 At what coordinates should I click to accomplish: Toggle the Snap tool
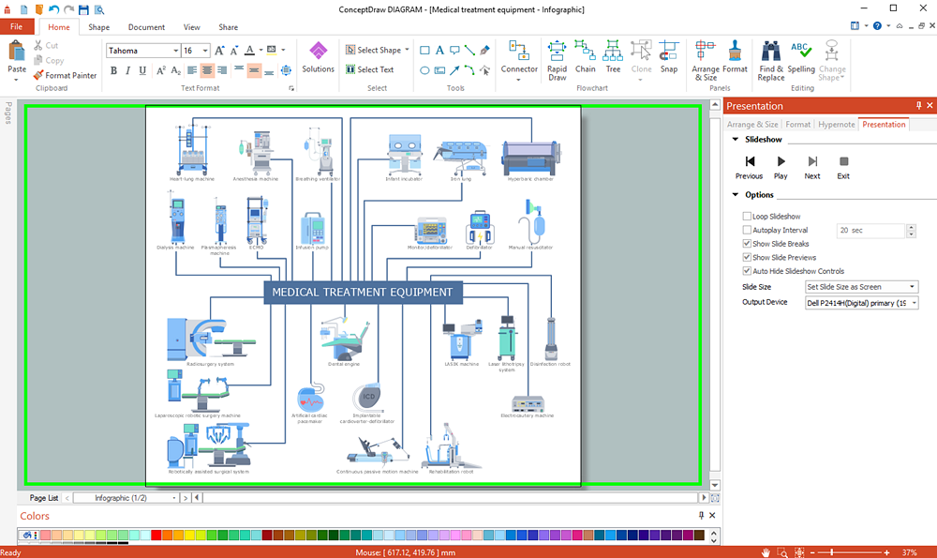pyautogui.click(x=669, y=57)
